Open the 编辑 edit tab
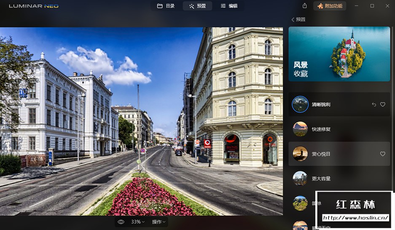This screenshot has height=230, width=395. click(x=229, y=6)
